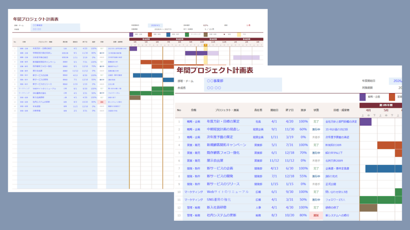Select SNS運用の強化 project cell in front sheet

219,200
